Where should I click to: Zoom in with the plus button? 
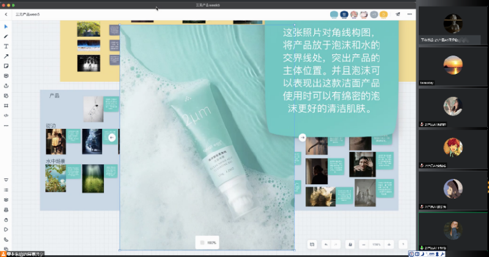tap(389, 245)
